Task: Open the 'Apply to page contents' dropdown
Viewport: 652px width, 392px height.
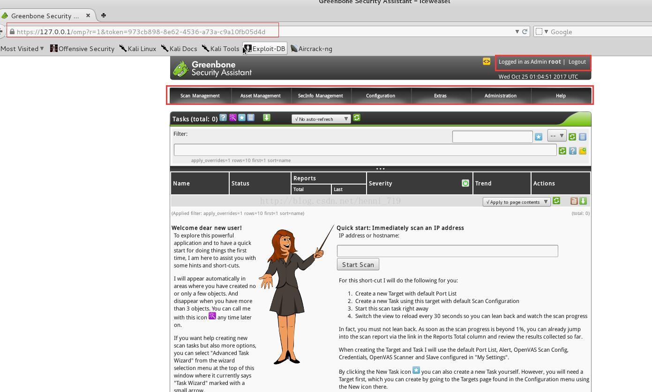Action: point(516,202)
